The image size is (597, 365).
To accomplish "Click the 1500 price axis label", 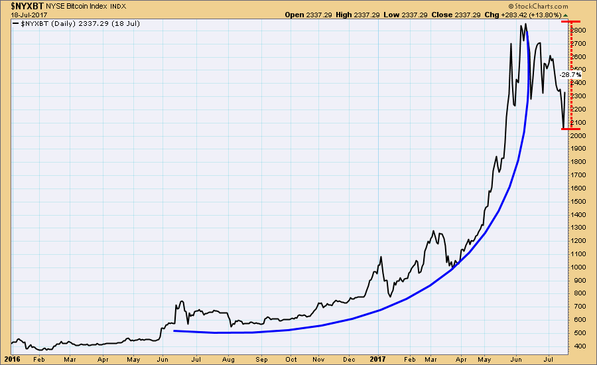I will tap(578, 201).
